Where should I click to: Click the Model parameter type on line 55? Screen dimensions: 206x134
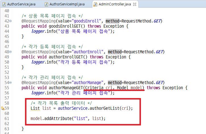tap(122, 88)
